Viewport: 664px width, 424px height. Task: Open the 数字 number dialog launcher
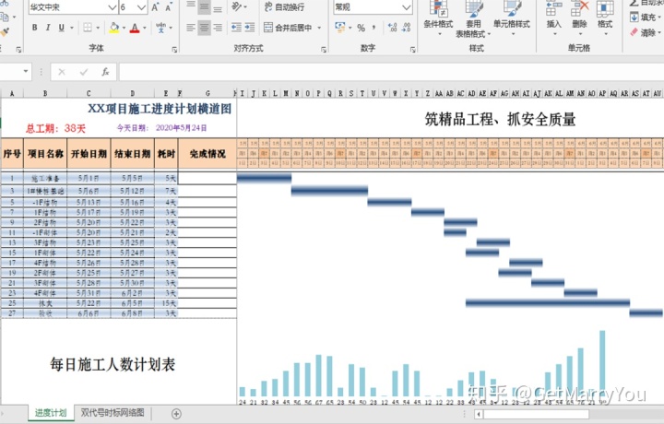click(413, 50)
